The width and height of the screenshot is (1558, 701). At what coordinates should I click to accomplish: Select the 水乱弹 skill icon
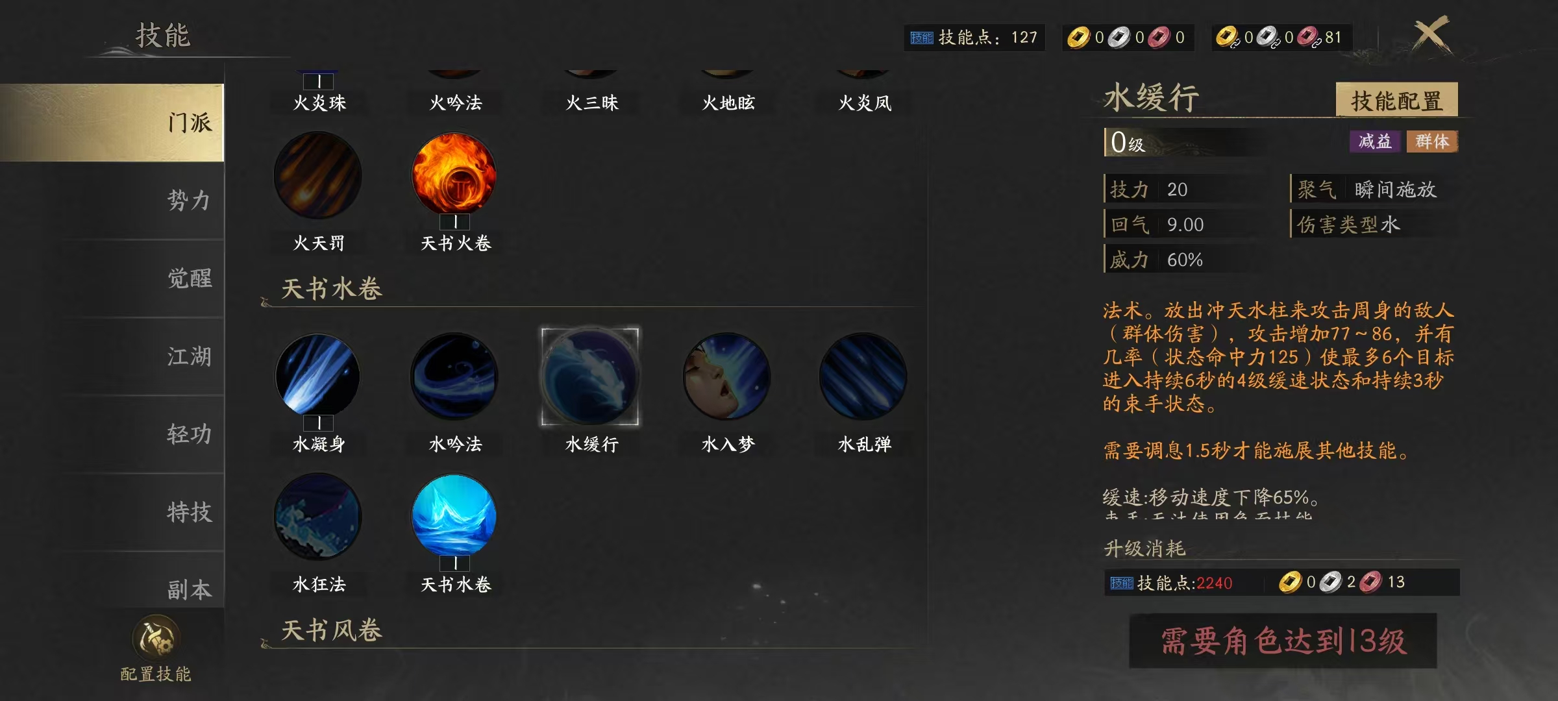pos(863,375)
